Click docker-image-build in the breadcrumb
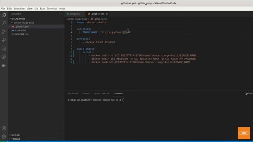Viewport: 253px width, 142px height. (x=77, y=19)
